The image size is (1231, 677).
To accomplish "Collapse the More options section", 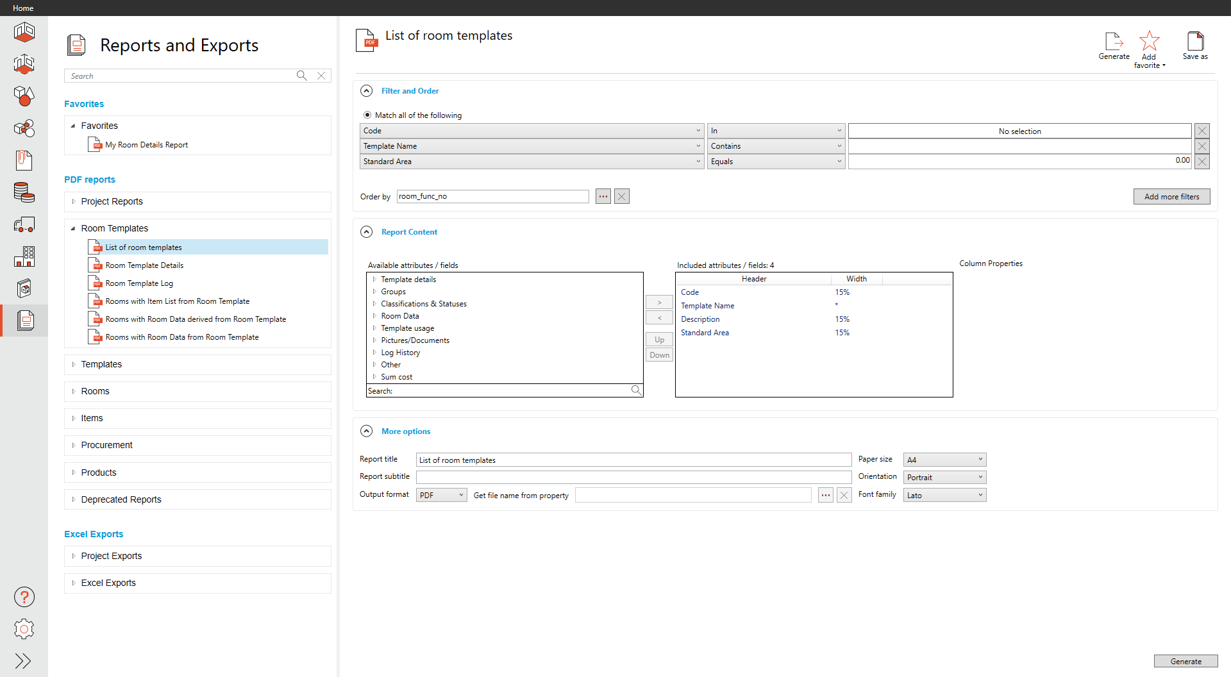I will tap(366, 431).
